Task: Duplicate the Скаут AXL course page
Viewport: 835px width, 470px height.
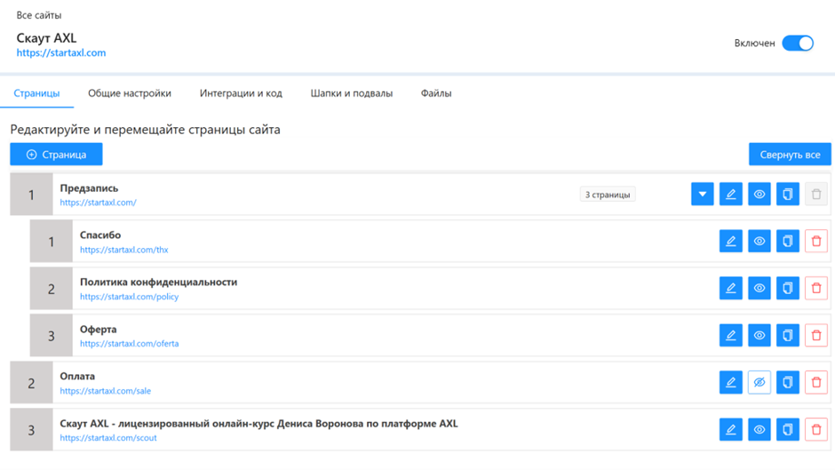Action: [788, 429]
